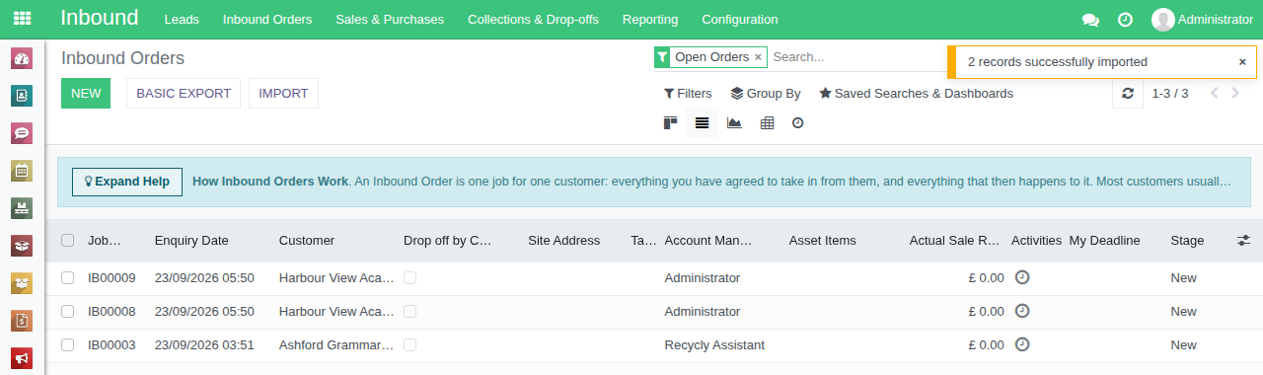The height and width of the screenshot is (375, 1263).
Task: Open the dark red box app in sidebar
Action: tap(22, 246)
